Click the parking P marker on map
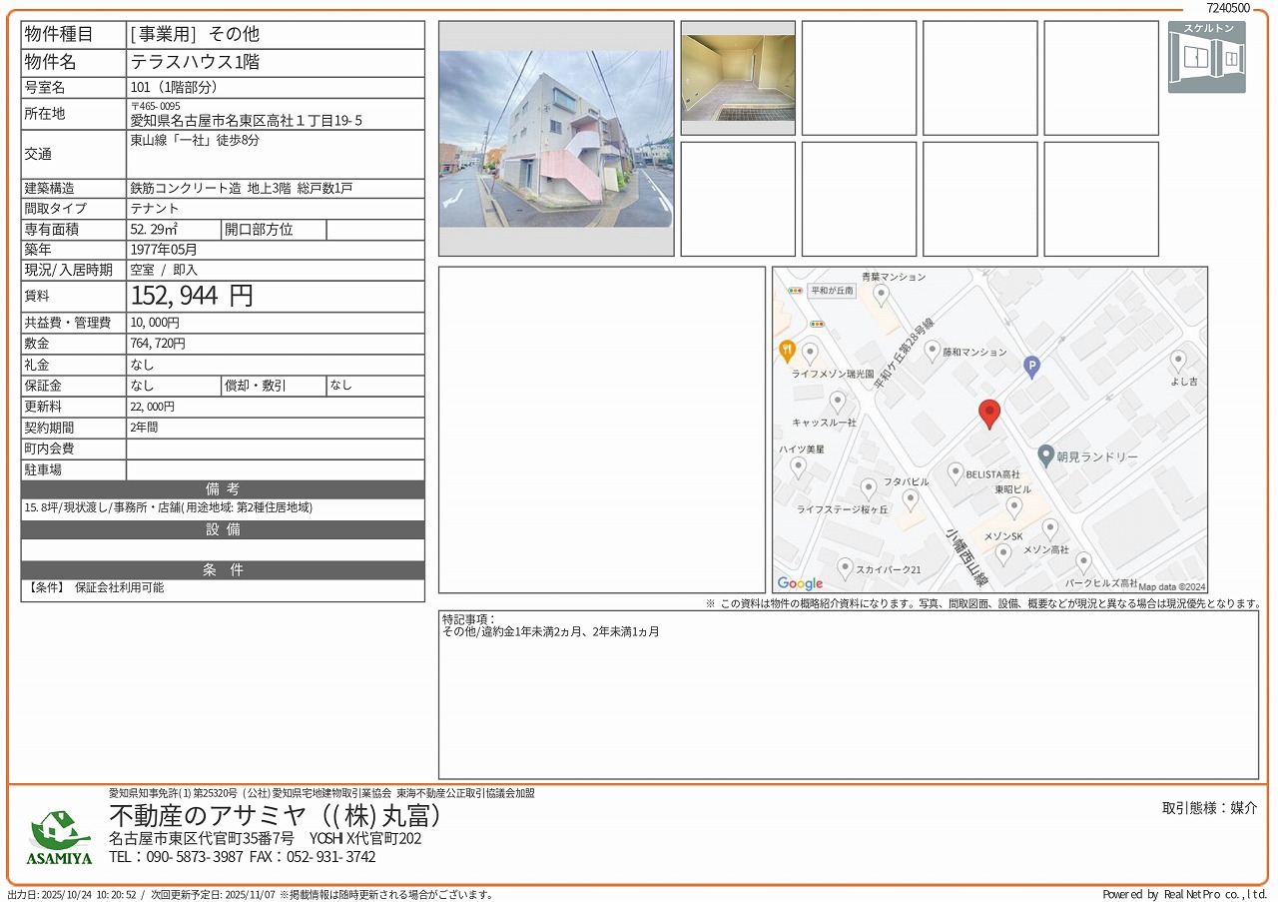Viewport: 1278px width, 902px height. coord(1032,368)
